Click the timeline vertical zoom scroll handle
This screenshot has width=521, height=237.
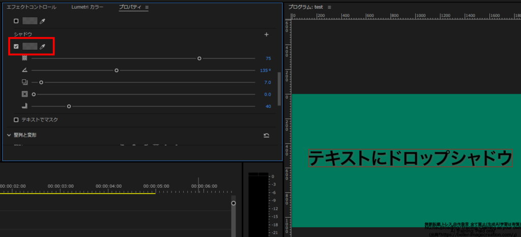pyautogui.click(x=234, y=203)
